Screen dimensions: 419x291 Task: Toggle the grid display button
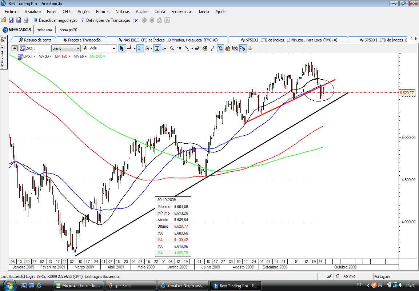140,48
